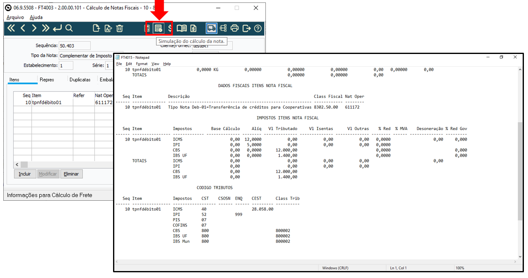Print using the printer icon
The image size is (528, 278).
235,28
